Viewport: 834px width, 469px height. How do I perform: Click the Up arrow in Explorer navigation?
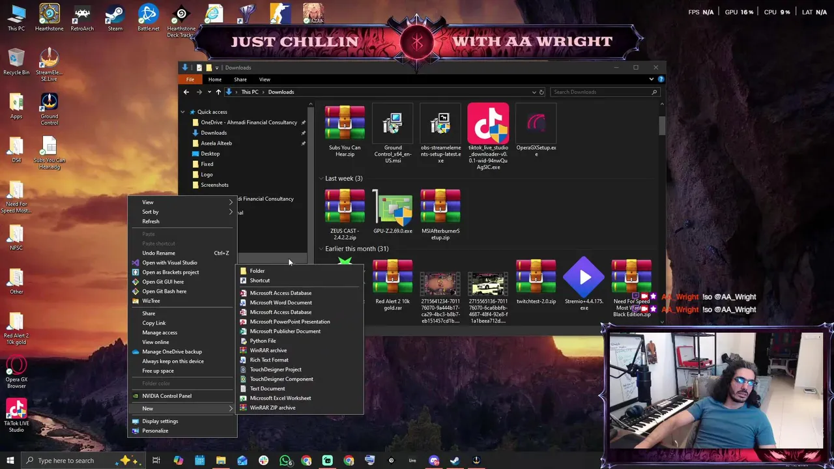218,92
